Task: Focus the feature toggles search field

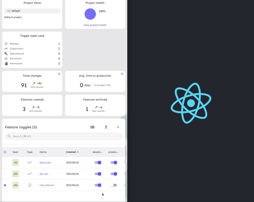Action: 63,136
